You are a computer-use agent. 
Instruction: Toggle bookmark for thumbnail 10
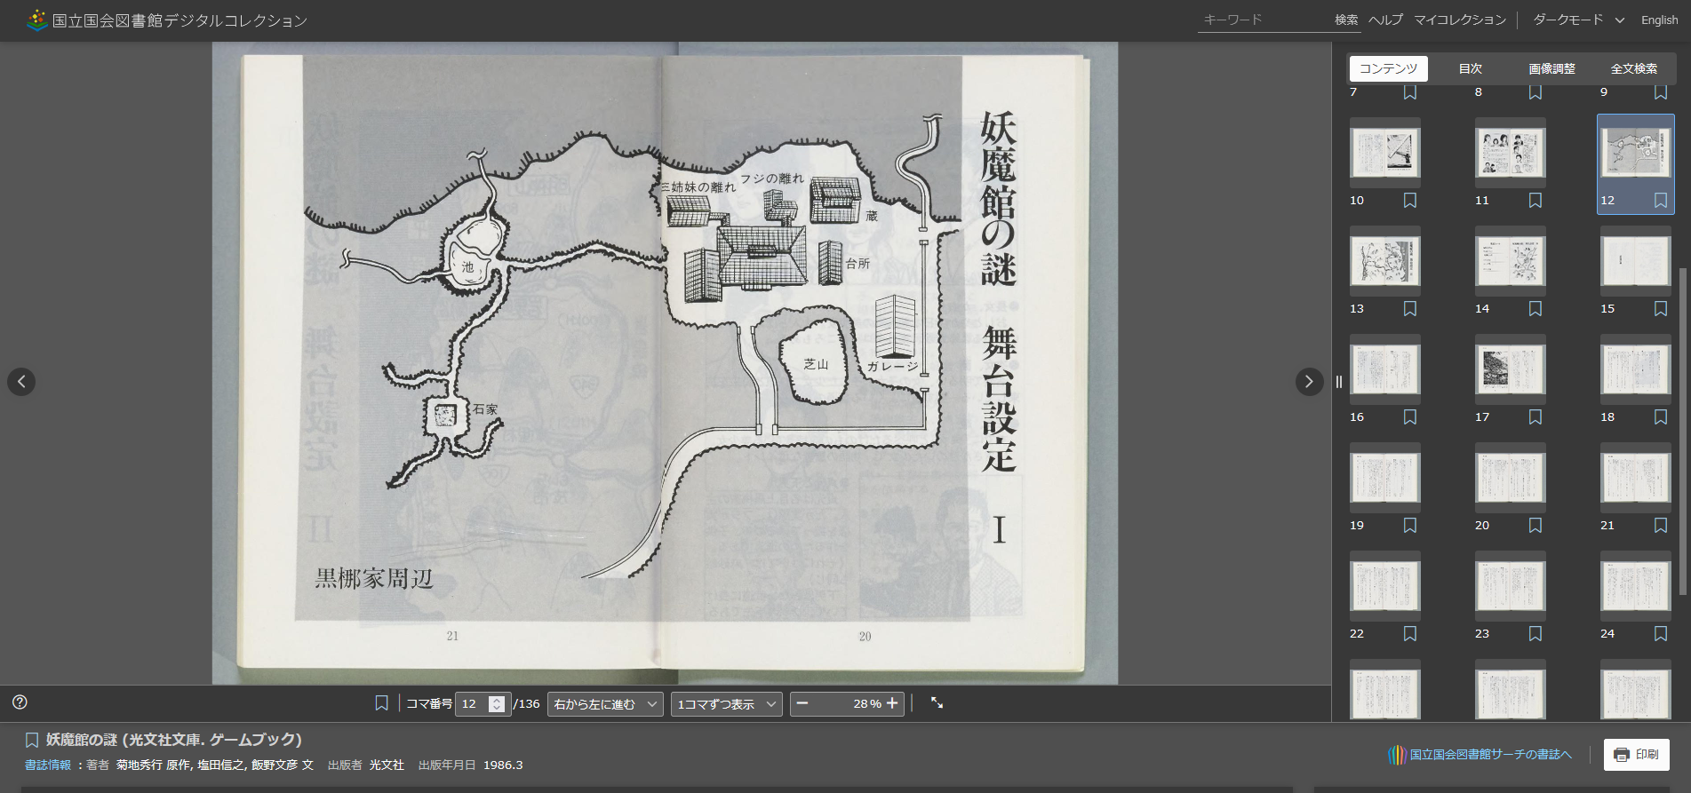tap(1410, 201)
